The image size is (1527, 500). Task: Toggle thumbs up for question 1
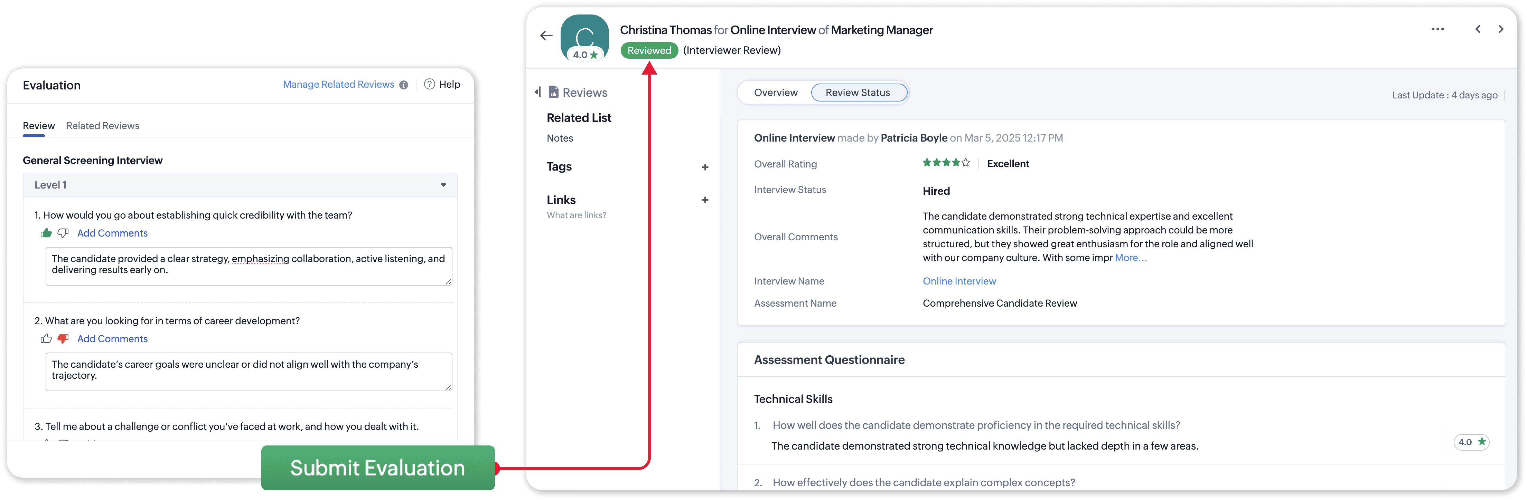click(x=46, y=233)
